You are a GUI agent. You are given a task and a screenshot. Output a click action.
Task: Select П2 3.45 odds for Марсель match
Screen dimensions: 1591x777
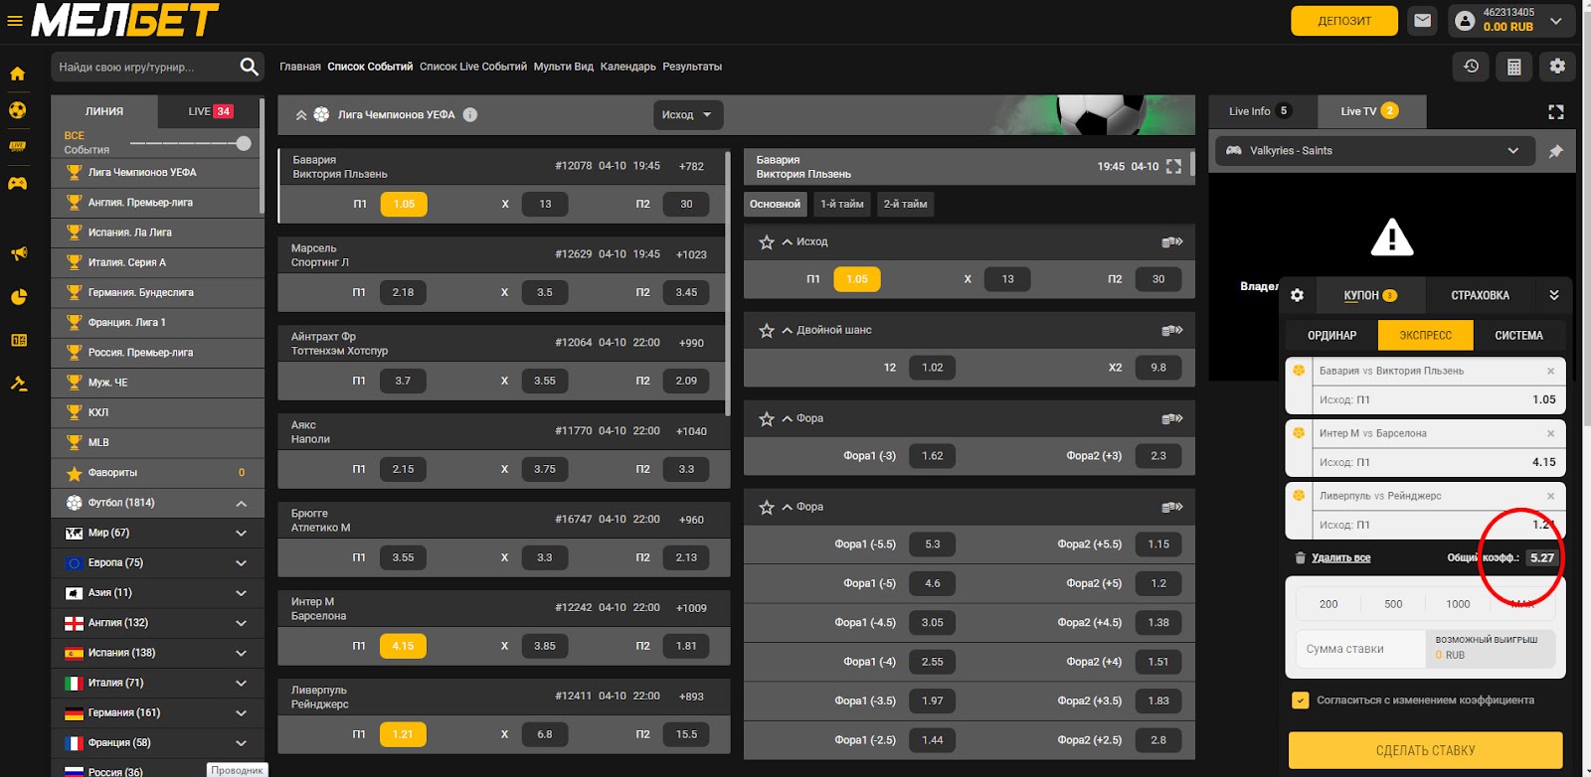pos(686,292)
